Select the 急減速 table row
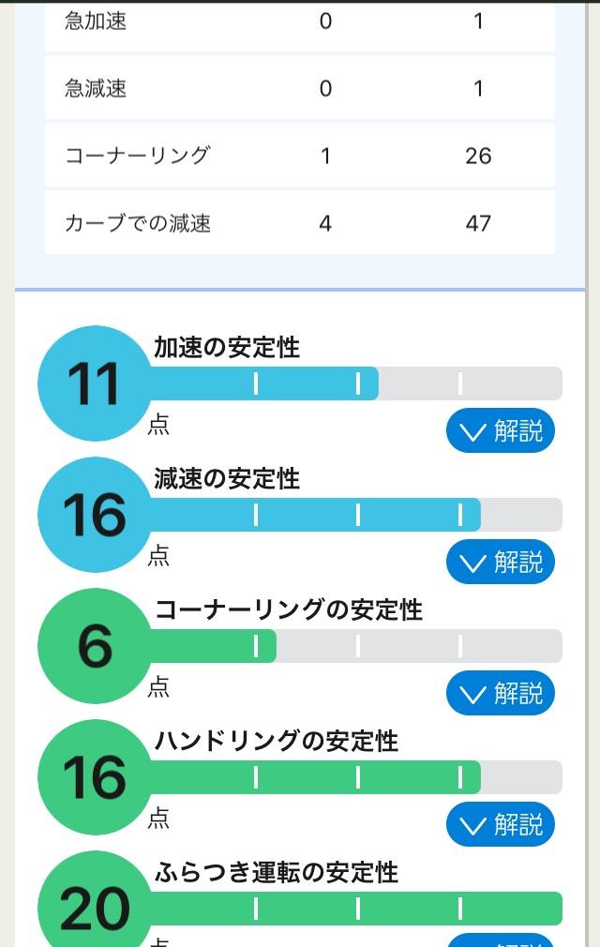Viewport: 600px width, 947px height. click(x=300, y=88)
